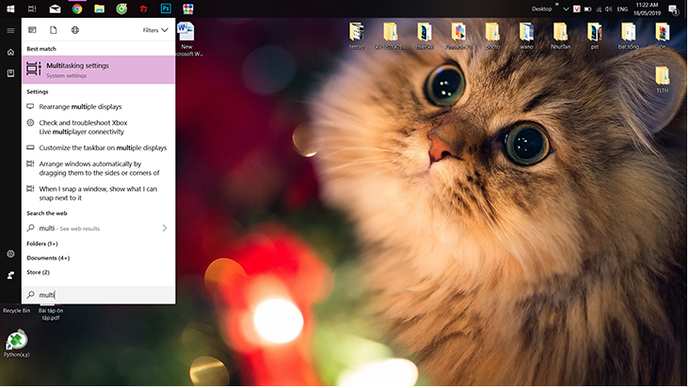
Task: Open the clock showing 11:22 AM
Action: point(647,8)
